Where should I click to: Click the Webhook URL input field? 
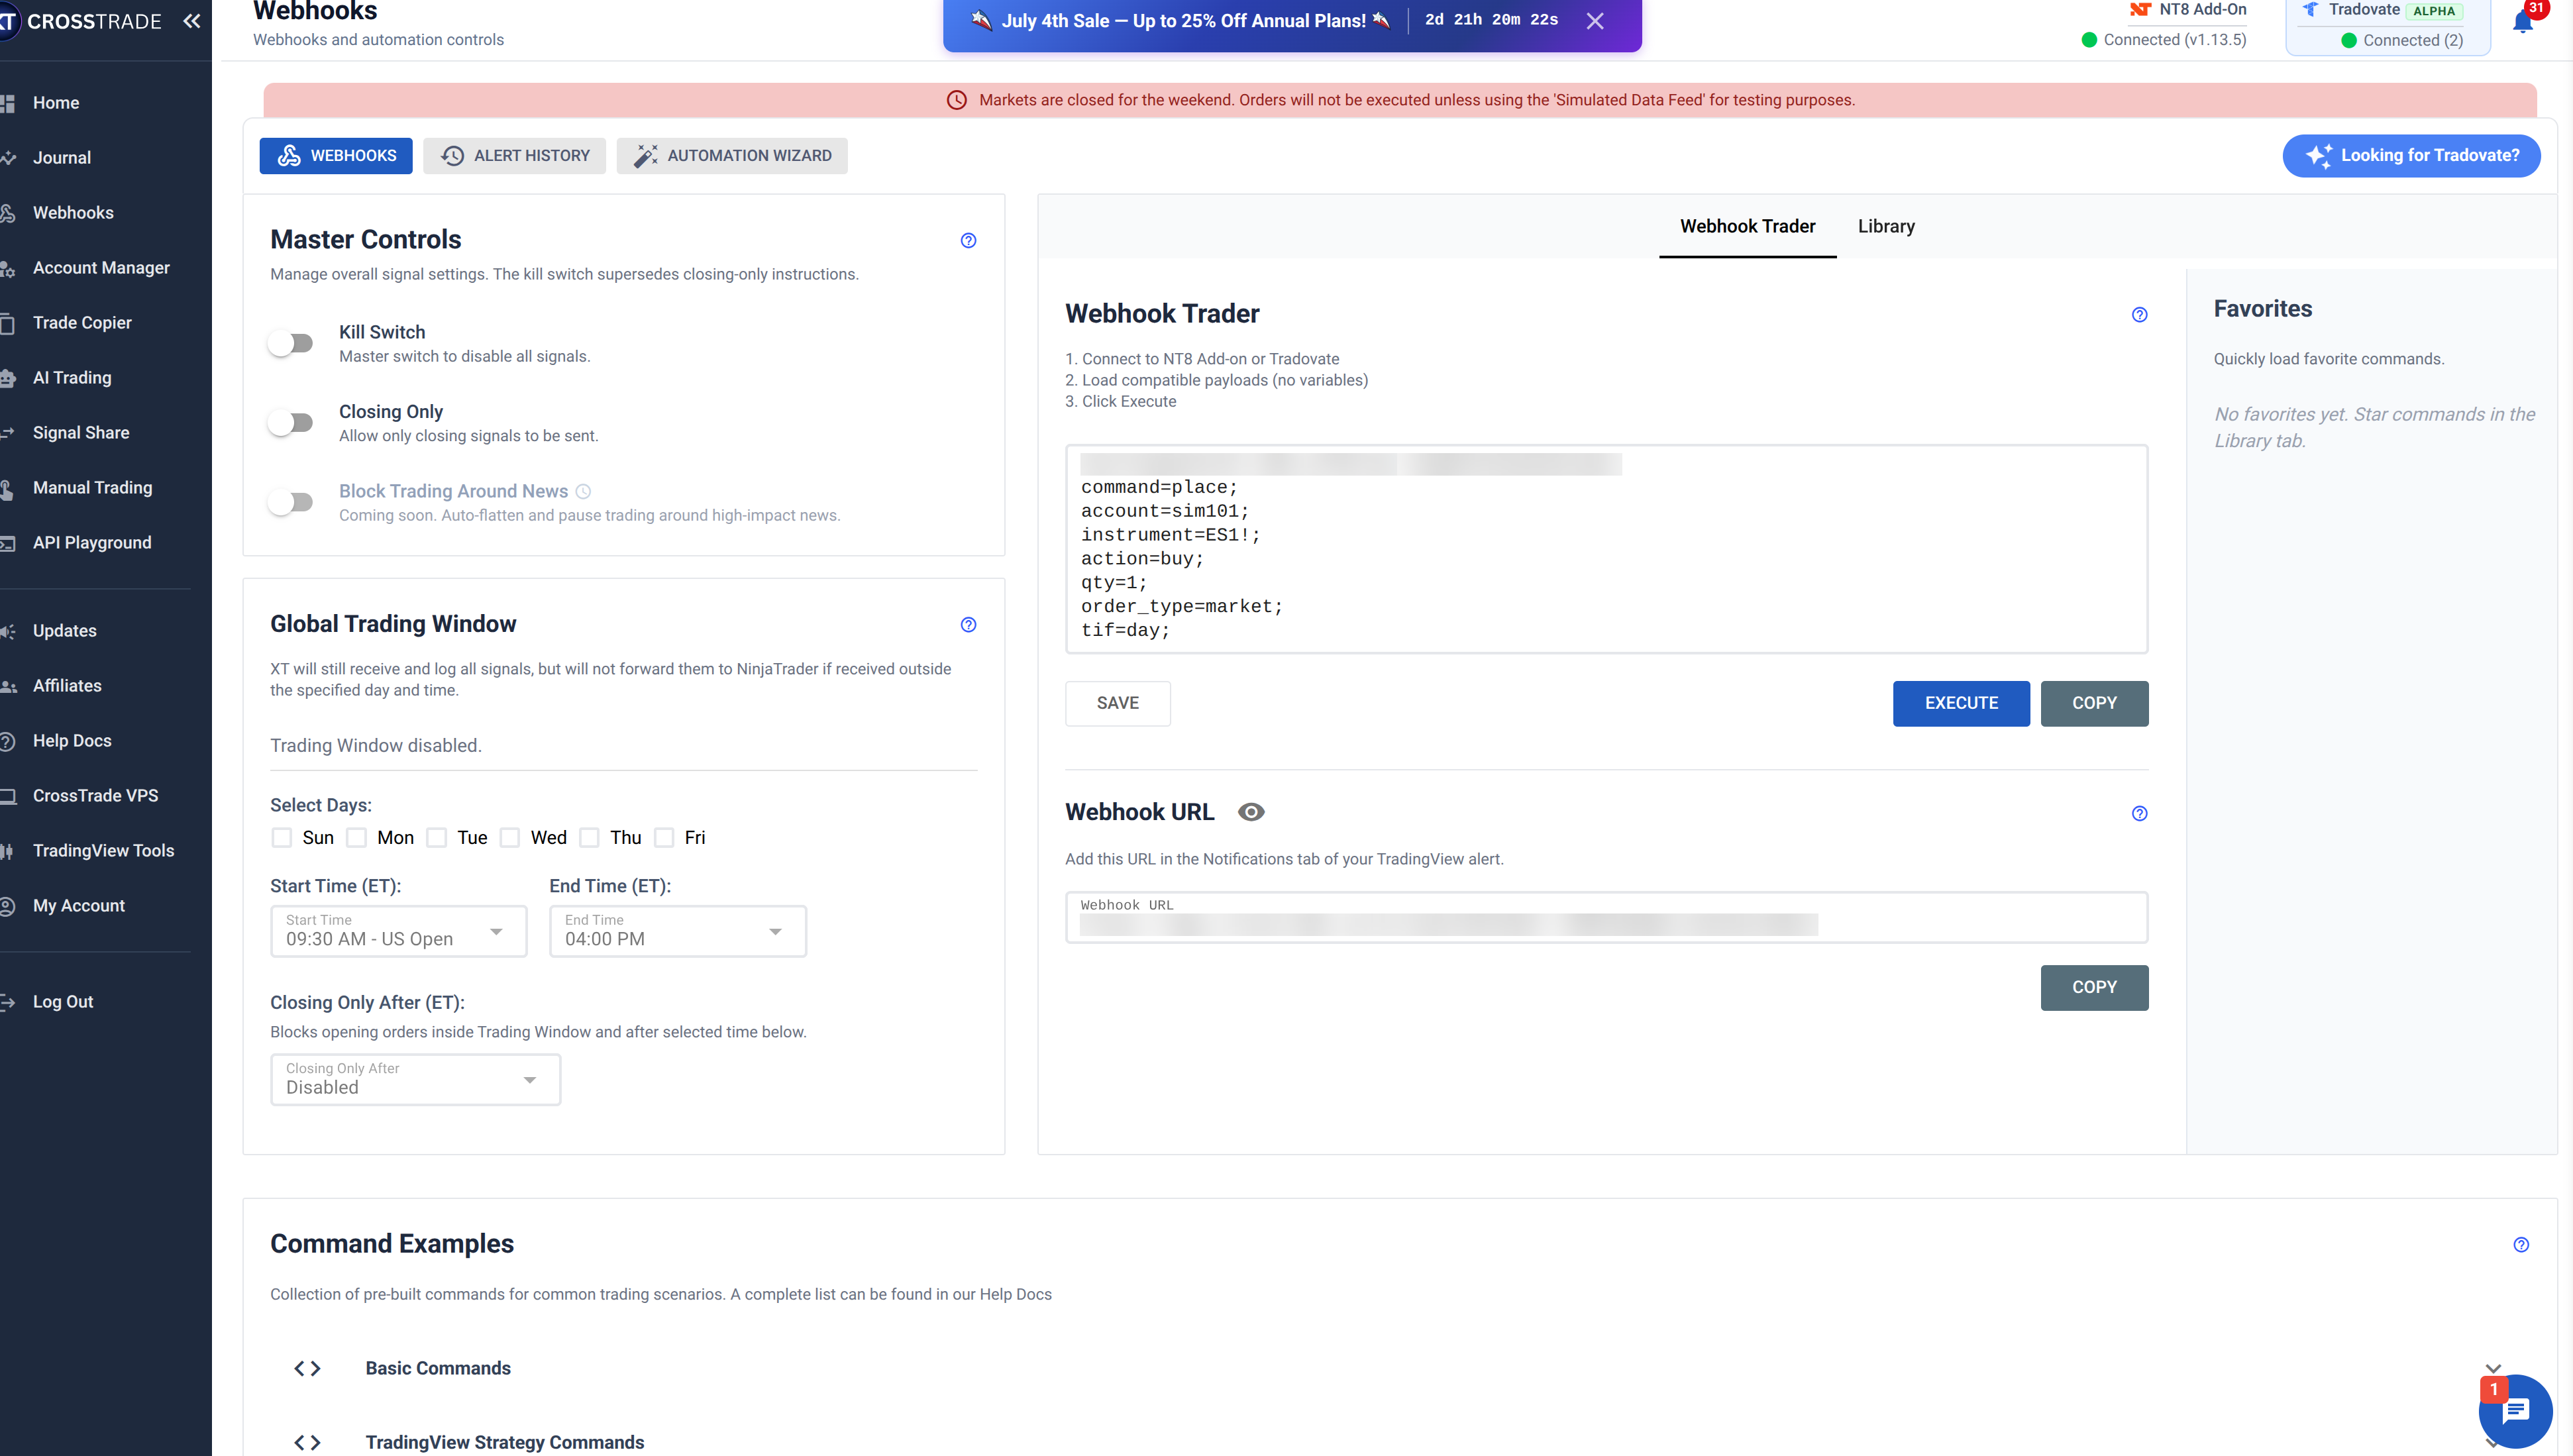click(1606, 918)
